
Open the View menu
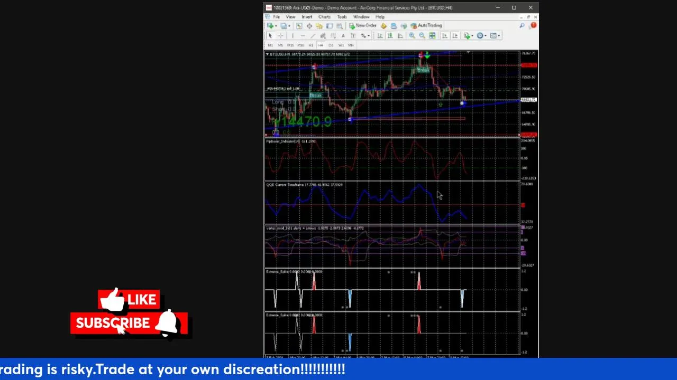[x=290, y=17]
